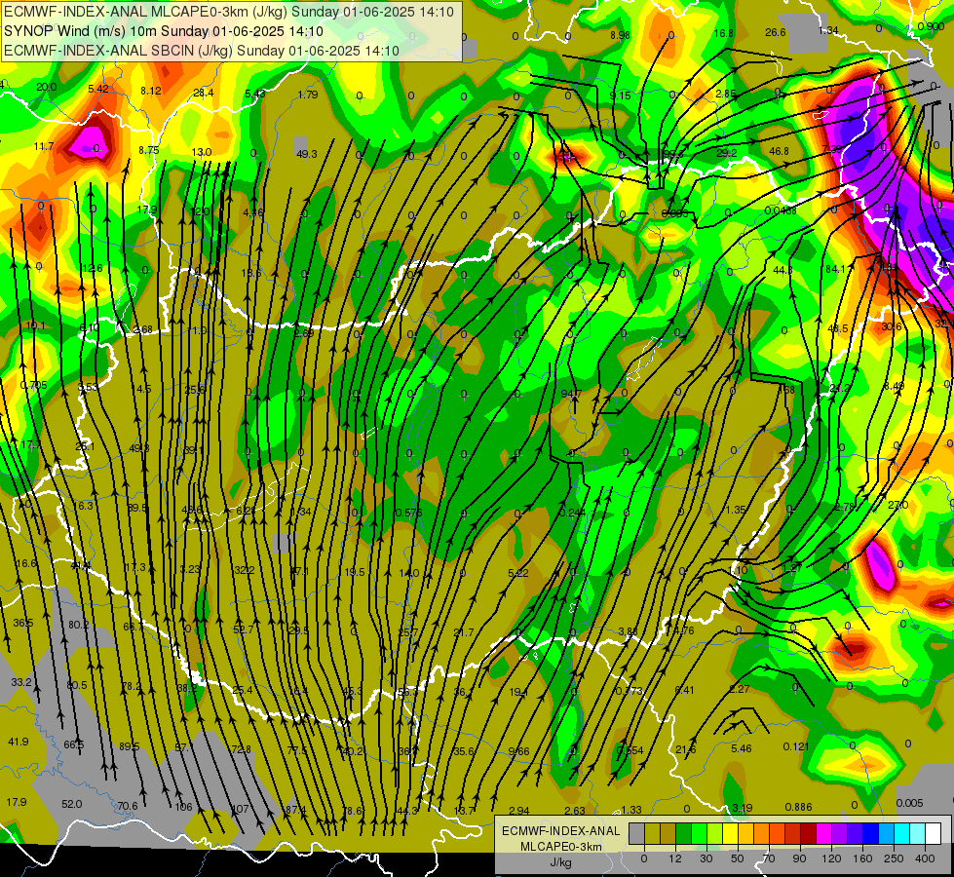Click the dark red legend swatch
954x877 pixels.
coord(809,833)
